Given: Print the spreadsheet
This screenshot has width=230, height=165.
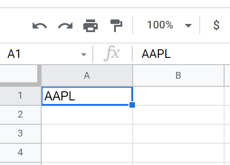Looking at the screenshot, I should pyautogui.click(x=91, y=26).
